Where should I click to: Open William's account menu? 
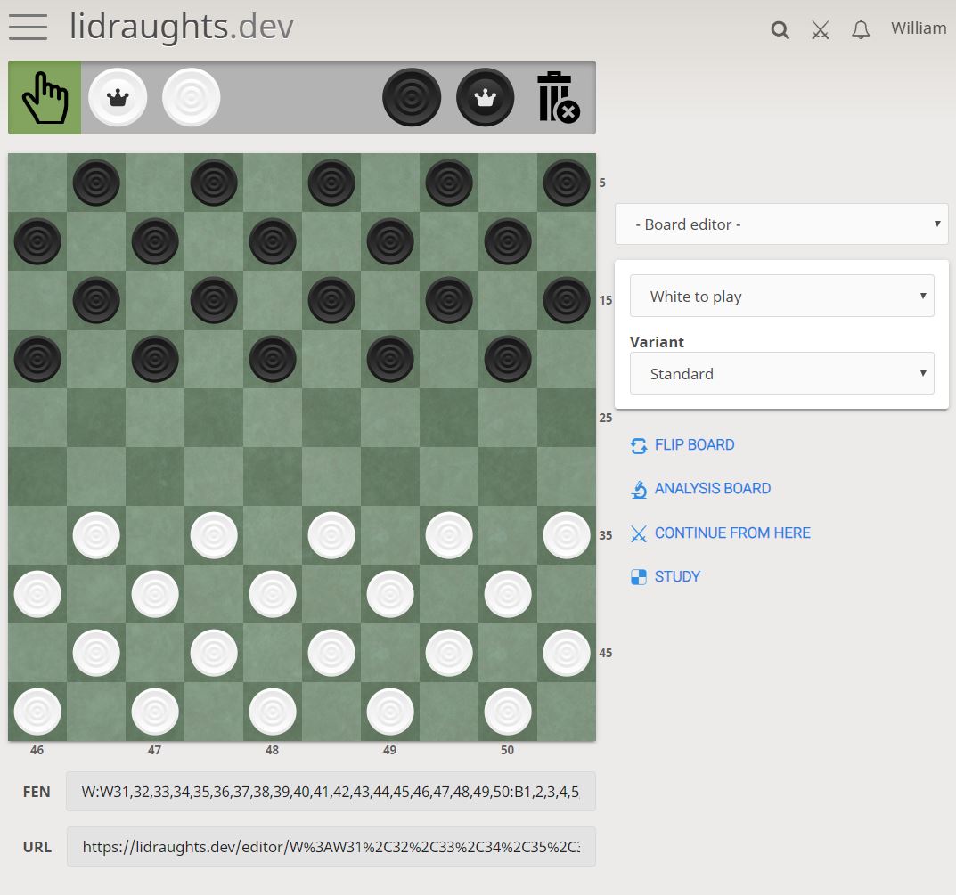pyautogui.click(x=918, y=28)
